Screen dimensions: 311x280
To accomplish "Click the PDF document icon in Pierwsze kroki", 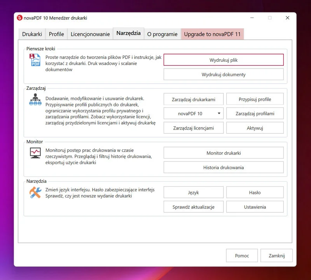I will pos(35,60).
